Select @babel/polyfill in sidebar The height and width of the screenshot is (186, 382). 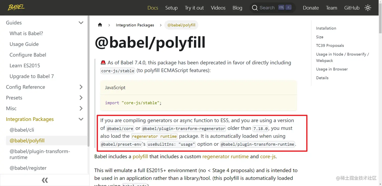pos(27,141)
